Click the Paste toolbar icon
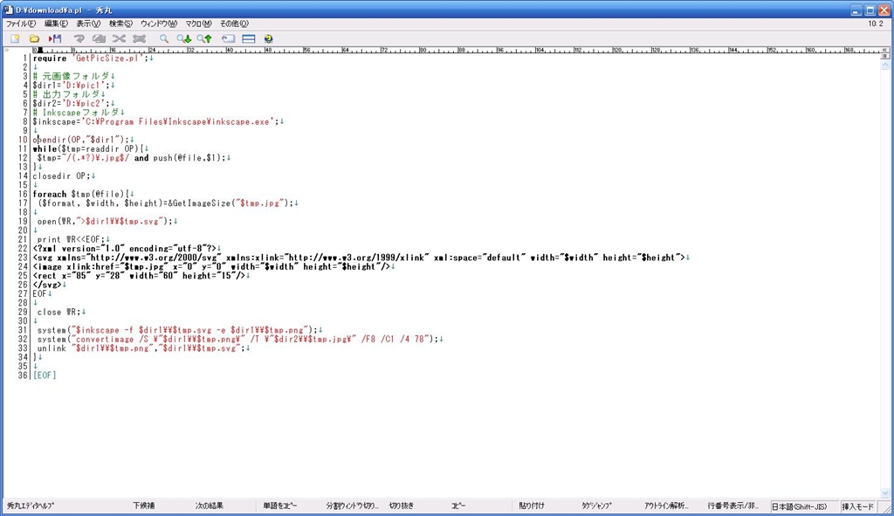 tap(139, 38)
